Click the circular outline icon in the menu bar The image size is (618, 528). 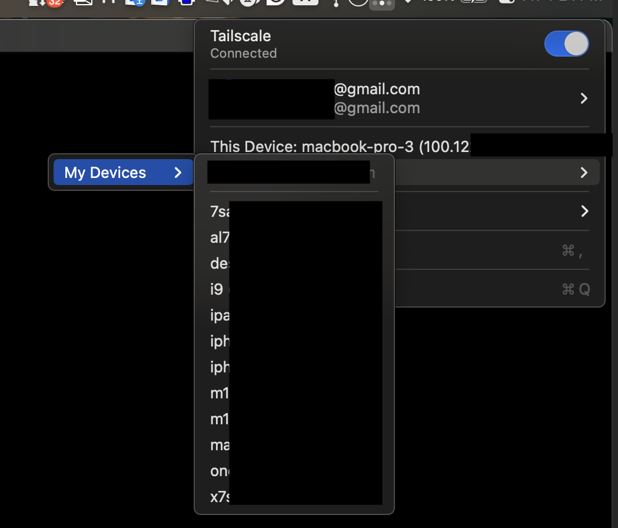point(357,4)
